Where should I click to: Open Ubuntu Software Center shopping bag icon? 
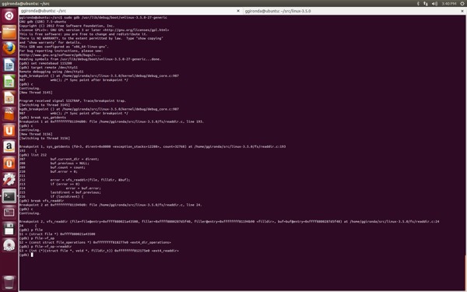(x=9, y=114)
